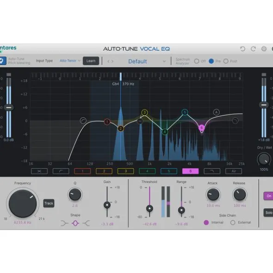273x273 pixels.
Task: Click the 6235.8 Hz frequency value
Action: 23,223
